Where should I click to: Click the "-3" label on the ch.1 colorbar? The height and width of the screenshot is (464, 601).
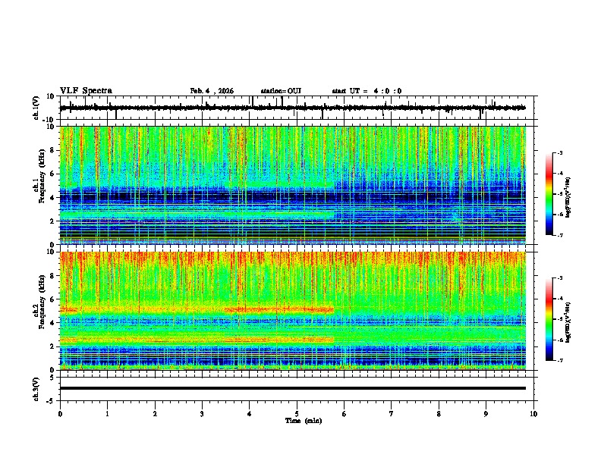point(560,153)
